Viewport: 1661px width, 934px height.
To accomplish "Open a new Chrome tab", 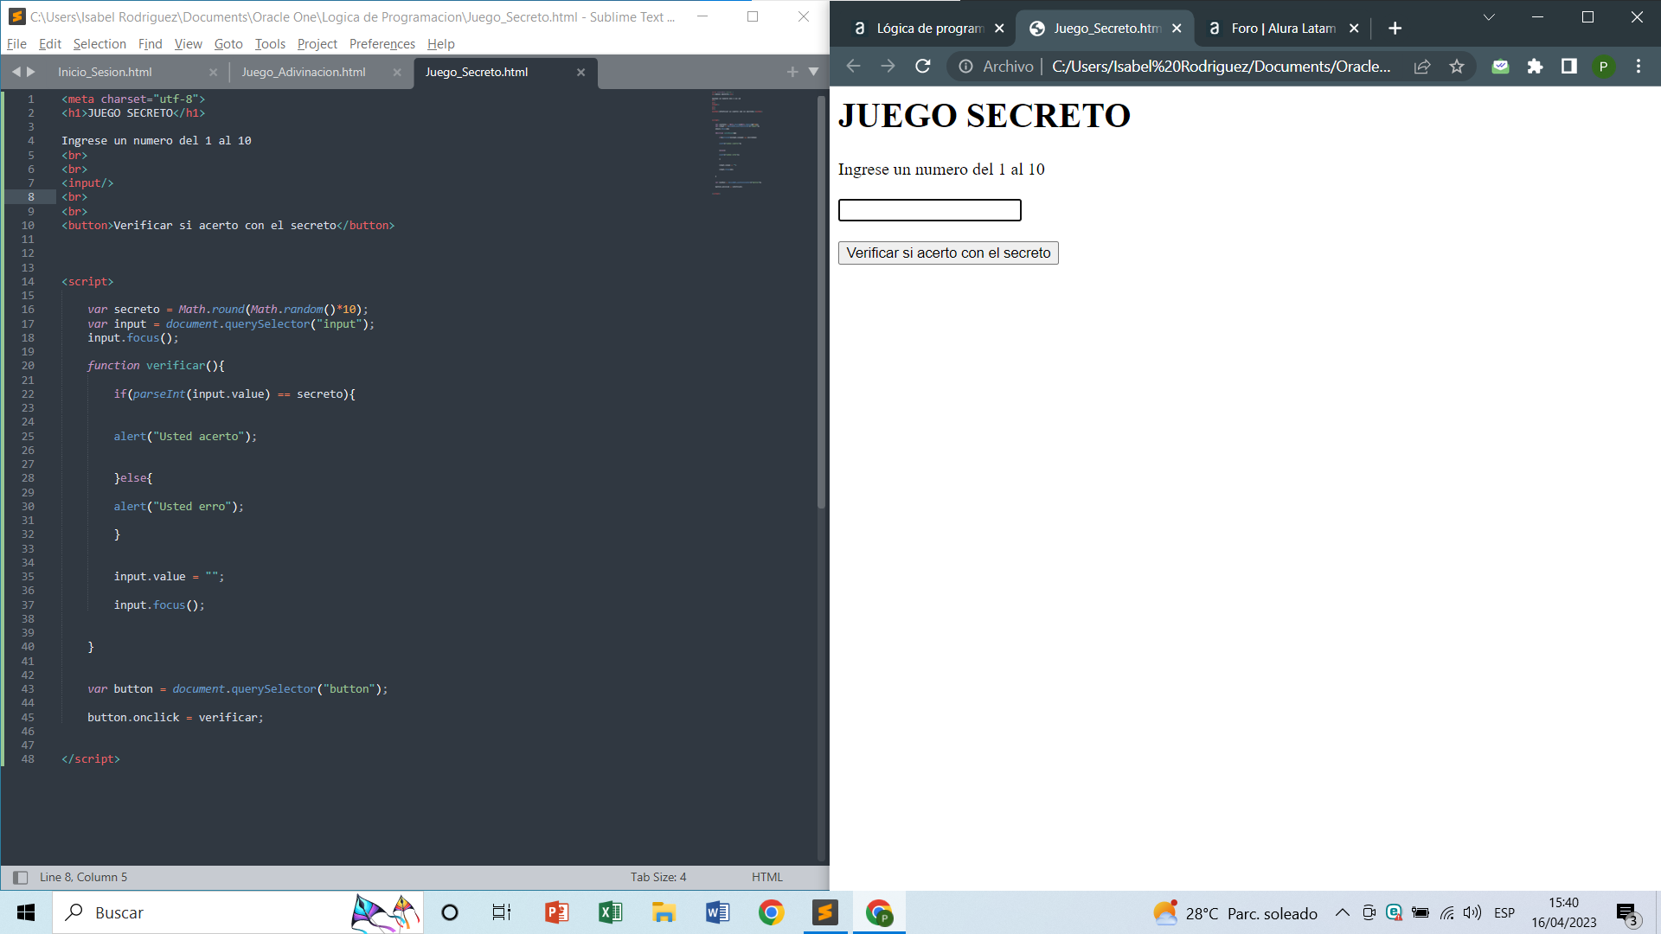I will click(1395, 29).
